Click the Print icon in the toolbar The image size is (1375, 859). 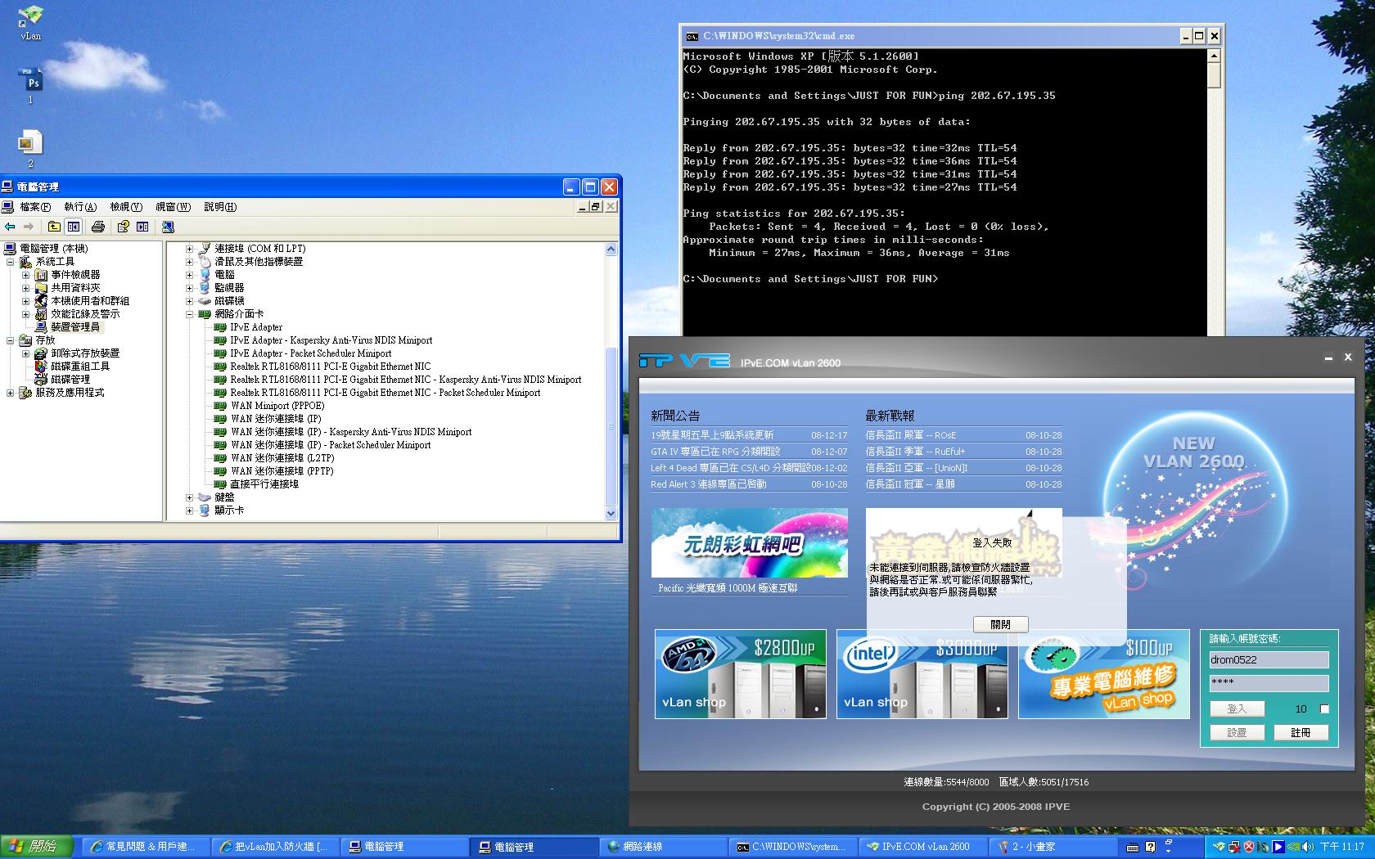[98, 227]
